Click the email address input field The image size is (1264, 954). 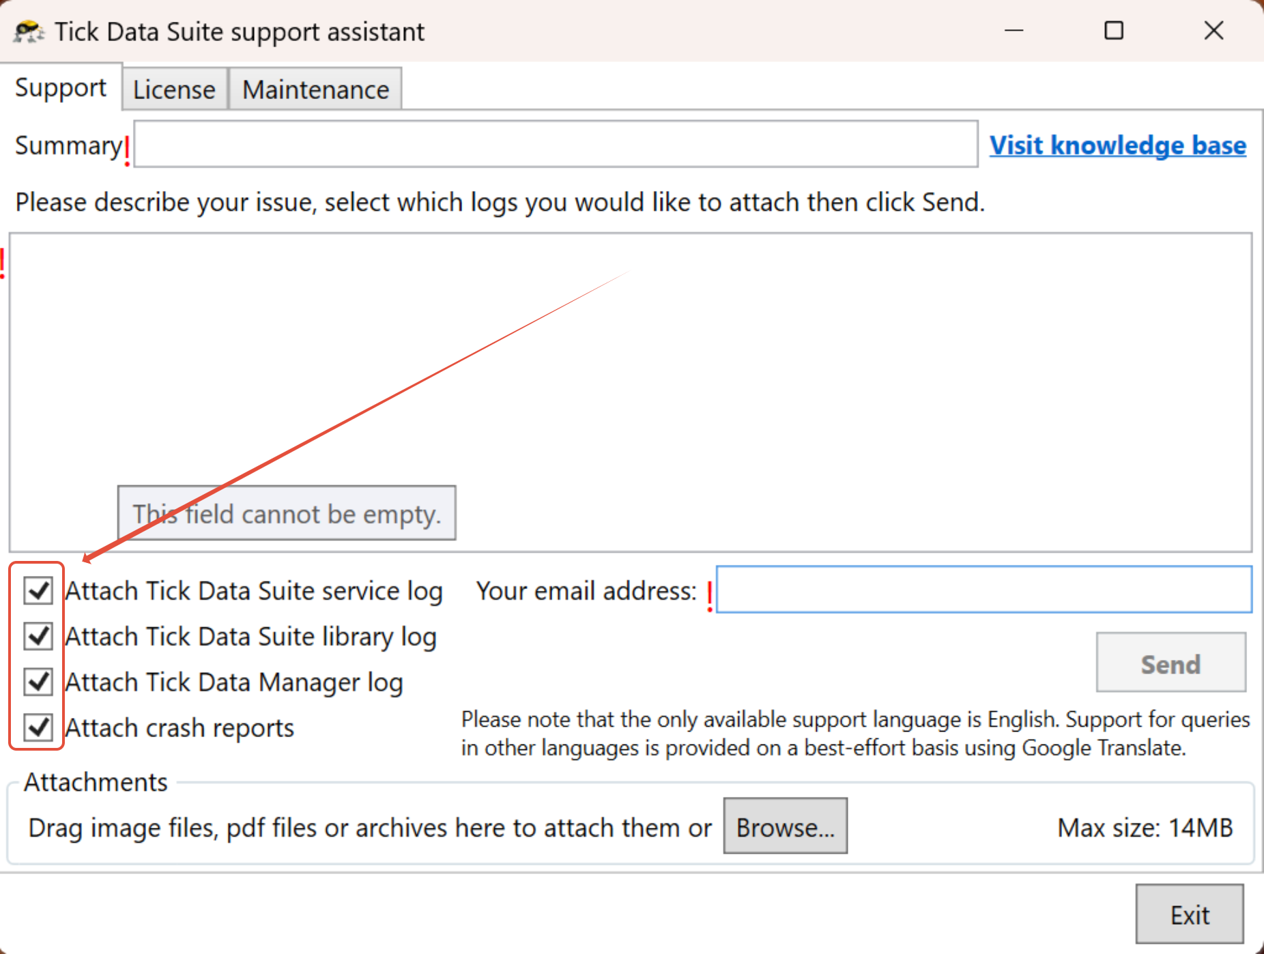(x=984, y=590)
